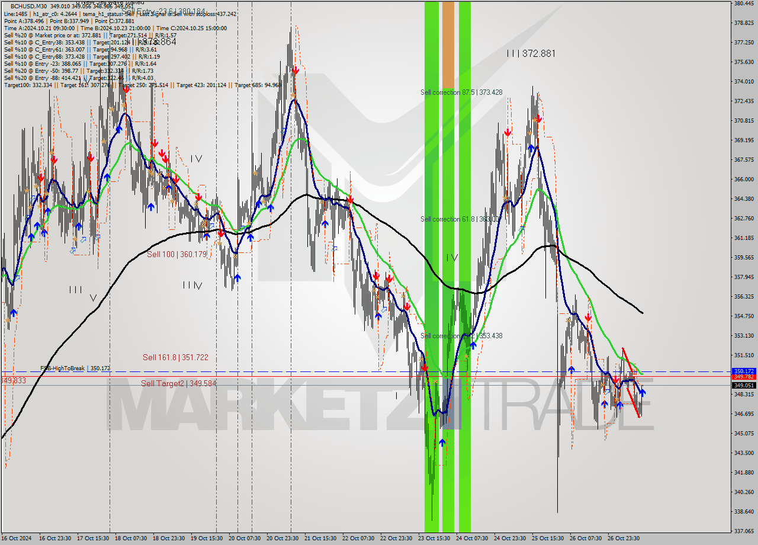Click 340.260 on the price axis

(744, 492)
